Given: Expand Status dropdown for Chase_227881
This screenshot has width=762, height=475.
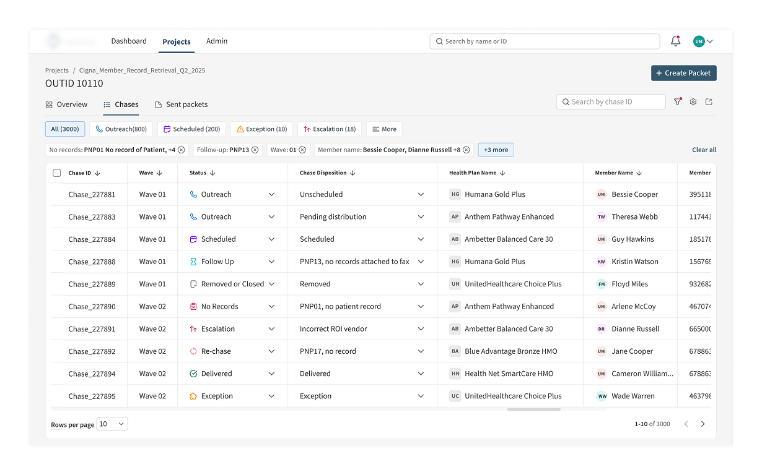Looking at the screenshot, I should [x=271, y=194].
